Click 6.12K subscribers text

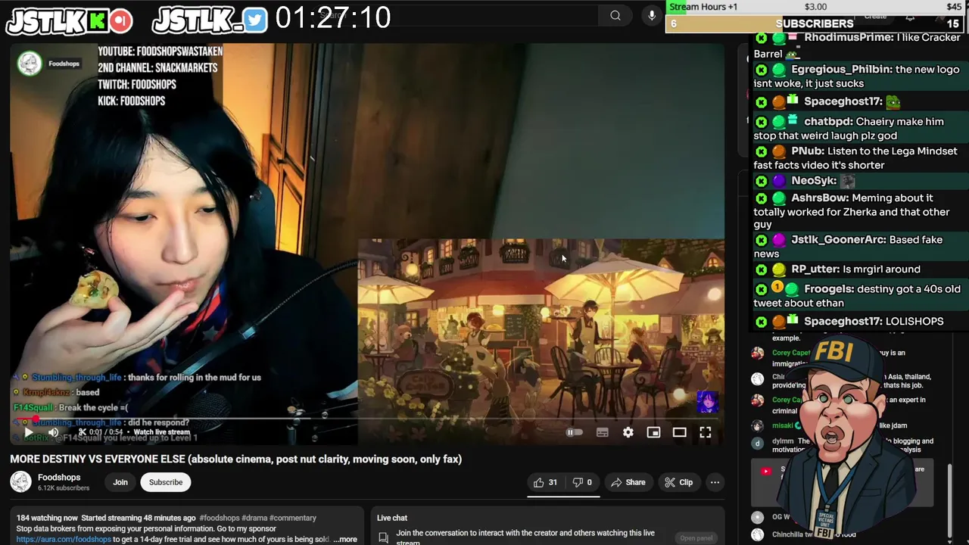(x=64, y=488)
